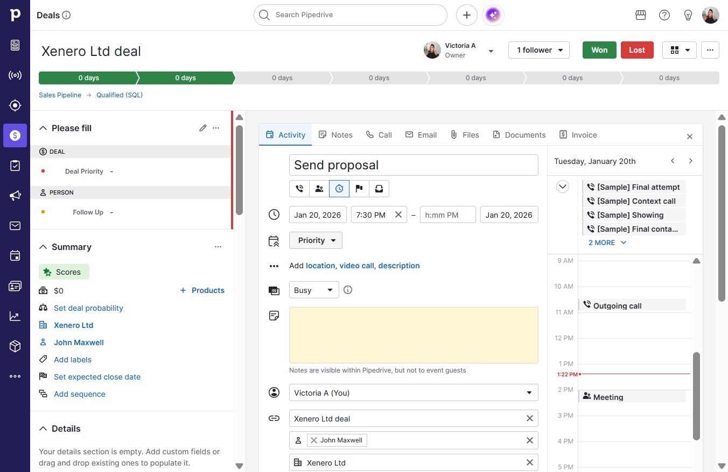Screen dimensions: 728x472
Task: Mark the deal as Won
Action: (x=599, y=50)
